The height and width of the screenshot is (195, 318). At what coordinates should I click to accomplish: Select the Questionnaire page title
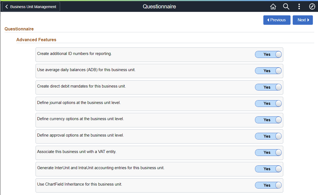coord(159,6)
